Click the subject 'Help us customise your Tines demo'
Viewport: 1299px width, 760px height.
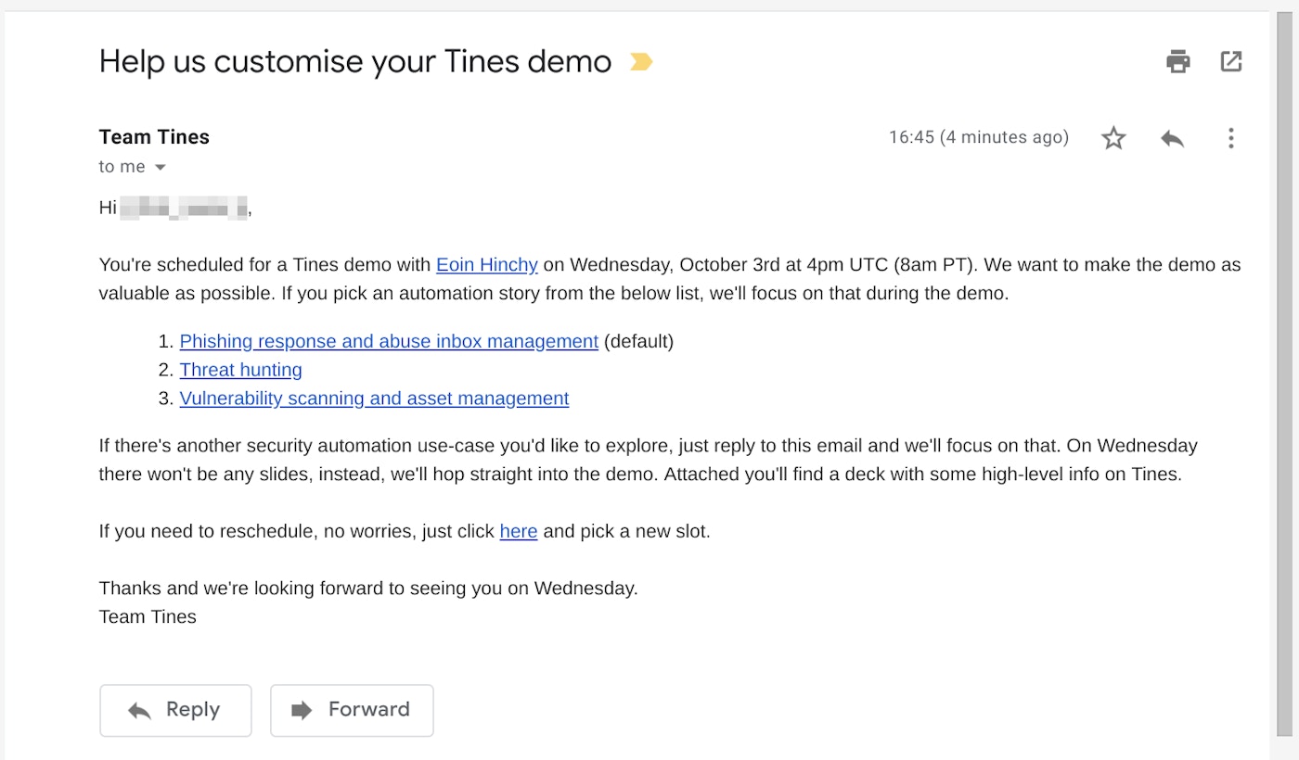(x=355, y=62)
